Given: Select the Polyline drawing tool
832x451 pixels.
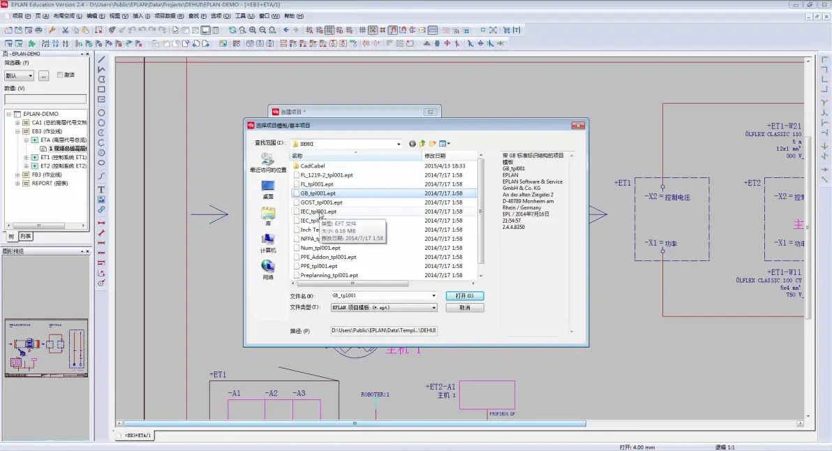Looking at the screenshot, I should click(101, 70).
